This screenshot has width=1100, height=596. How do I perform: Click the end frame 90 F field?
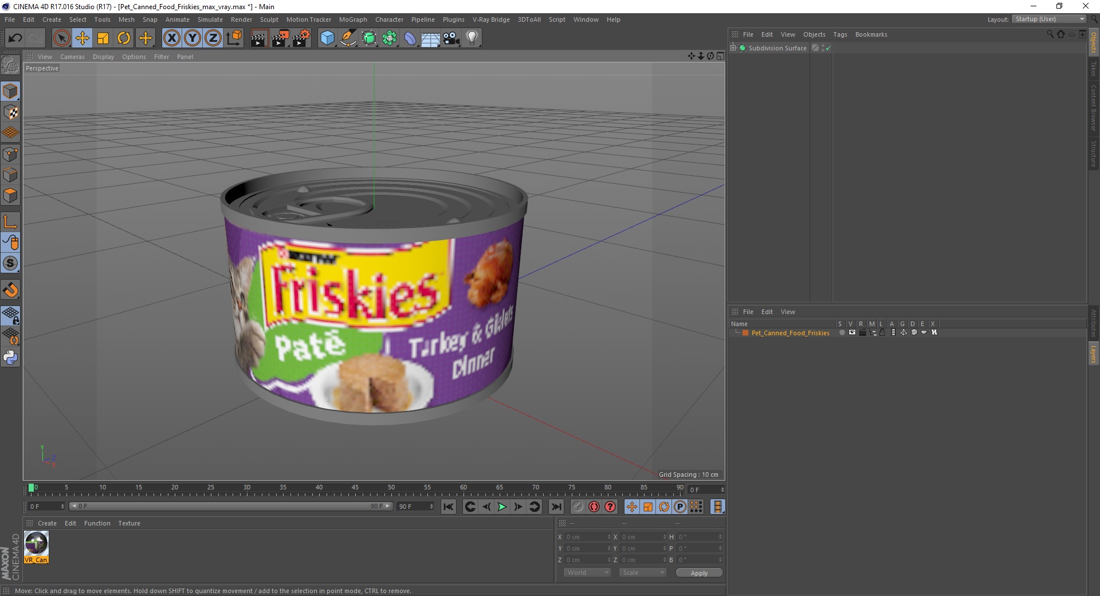click(x=415, y=507)
